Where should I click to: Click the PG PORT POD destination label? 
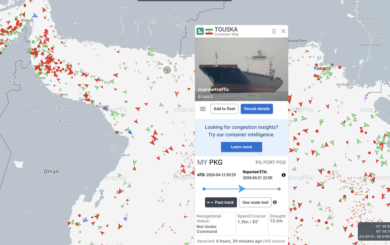point(271,163)
